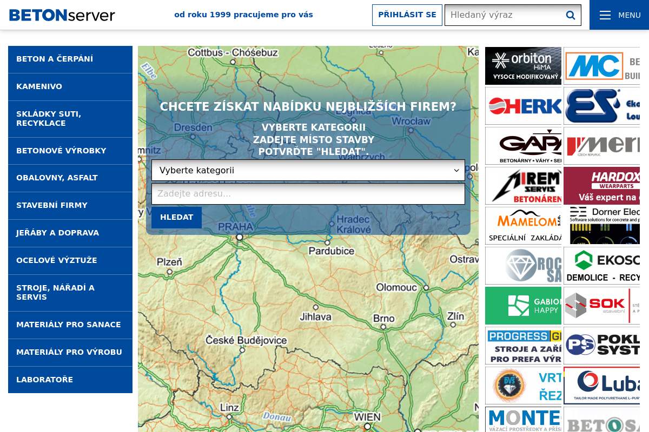Expand the Vyberte kategorii dropdown
The width and height of the screenshot is (649, 432).
click(308, 170)
